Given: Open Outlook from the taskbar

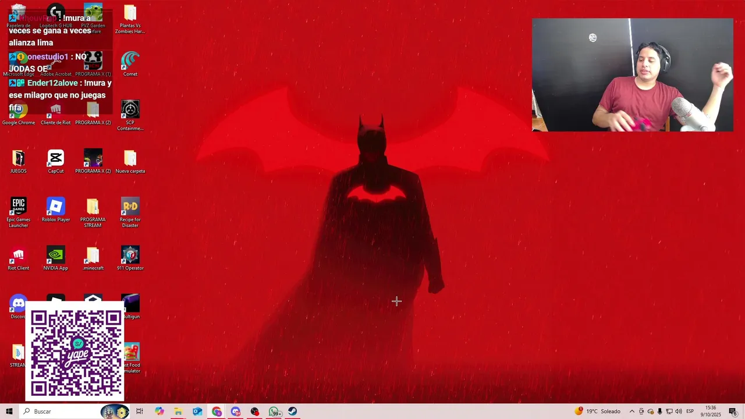Looking at the screenshot, I should pyautogui.click(x=197, y=411).
